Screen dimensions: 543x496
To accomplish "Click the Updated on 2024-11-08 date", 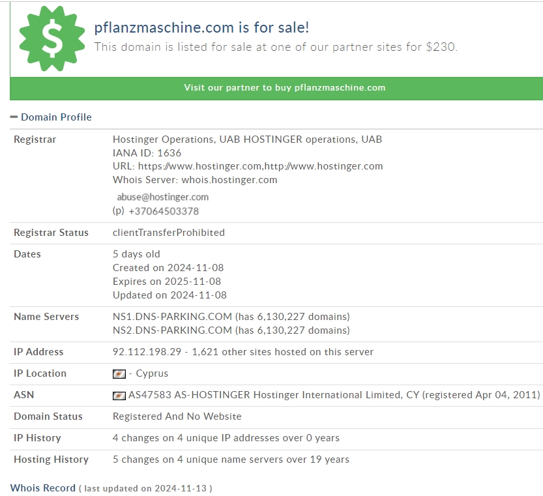I will [169, 295].
